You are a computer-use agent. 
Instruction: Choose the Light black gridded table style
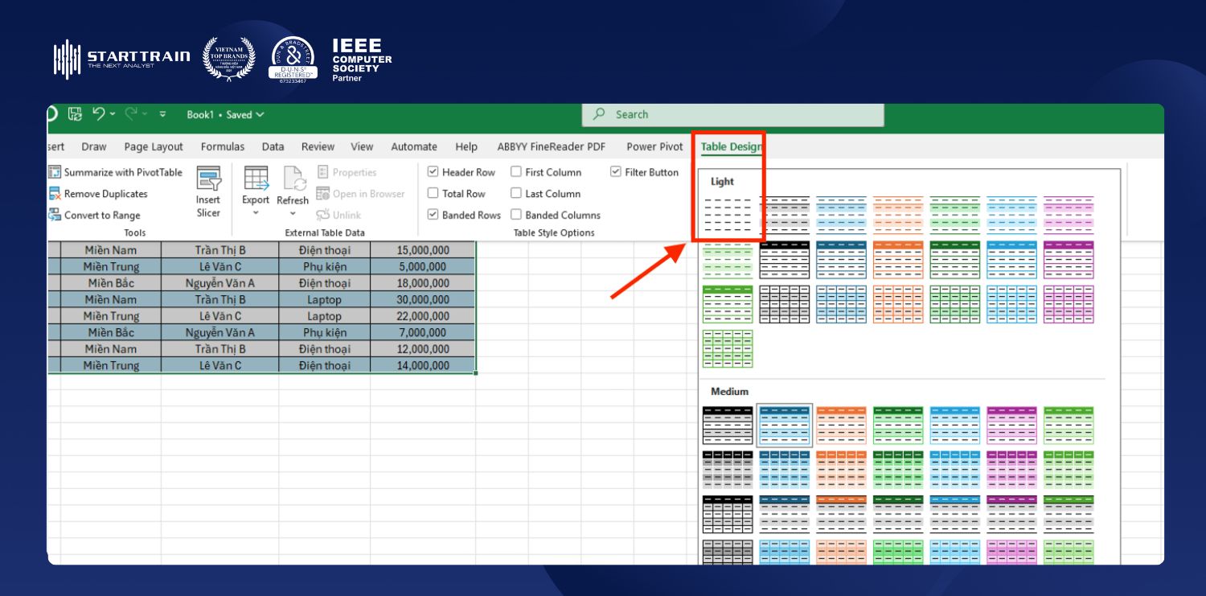click(x=785, y=304)
